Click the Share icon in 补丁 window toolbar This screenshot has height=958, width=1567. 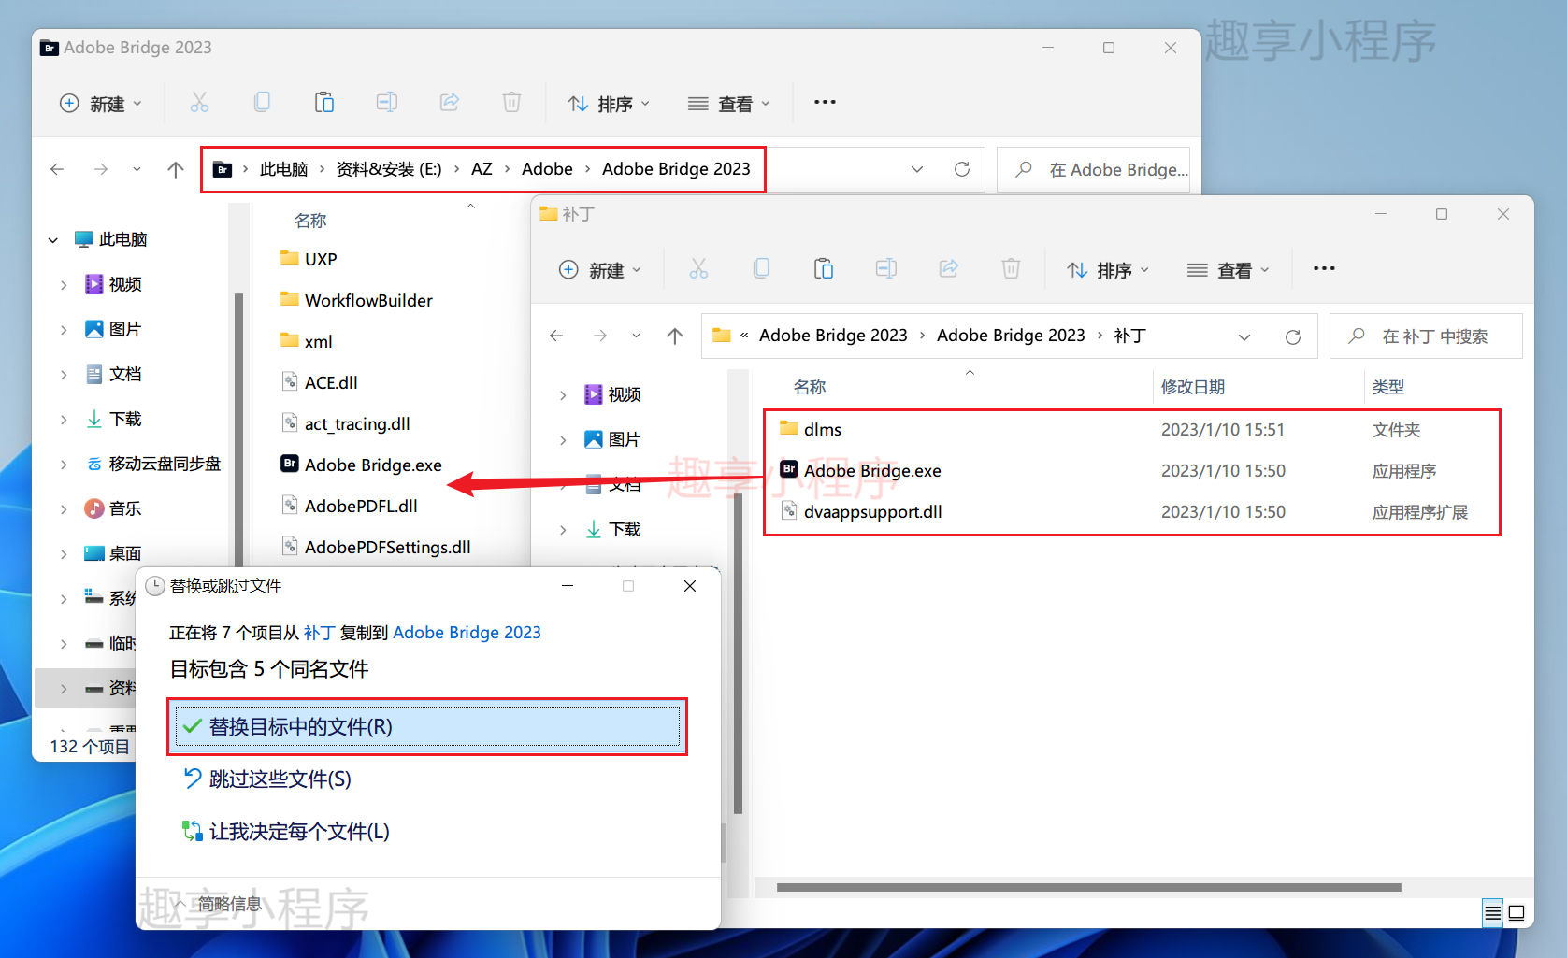pyautogui.click(x=949, y=269)
